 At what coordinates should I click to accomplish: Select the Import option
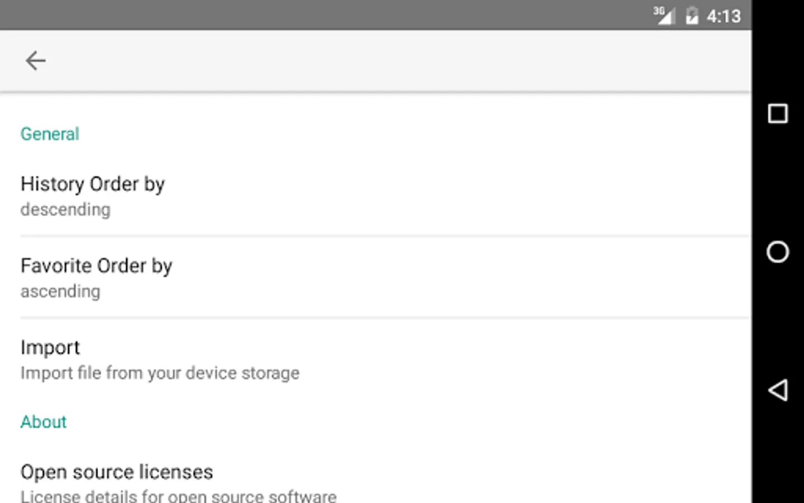point(50,347)
